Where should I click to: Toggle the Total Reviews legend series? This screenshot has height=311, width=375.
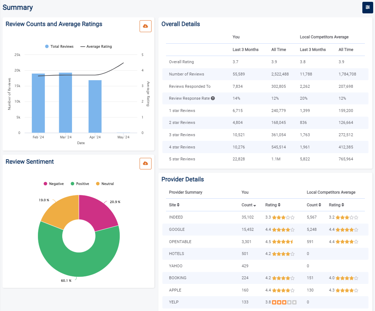pyautogui.click(x=59, y=47)
